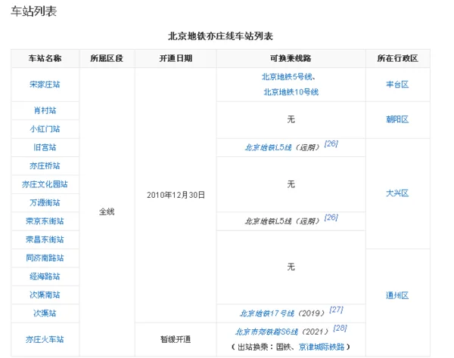The height and width of the screenshot is (358, 454).
Task: Click the 暂缓开通 cell
Action: (x=176, y=339)
